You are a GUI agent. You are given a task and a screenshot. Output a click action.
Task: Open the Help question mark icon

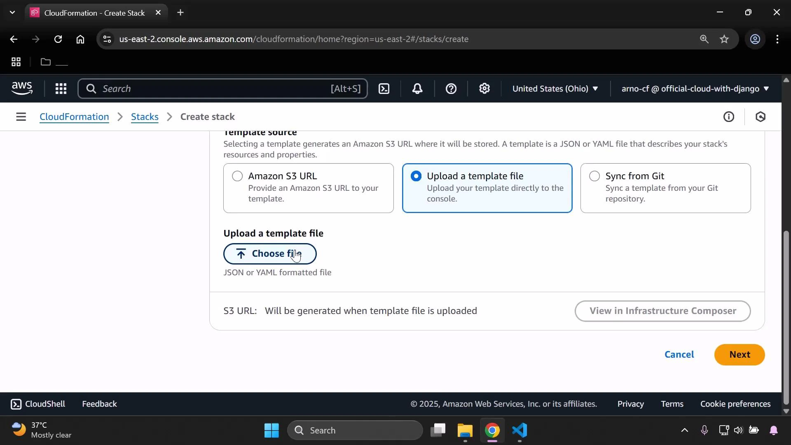pos(452,89)
